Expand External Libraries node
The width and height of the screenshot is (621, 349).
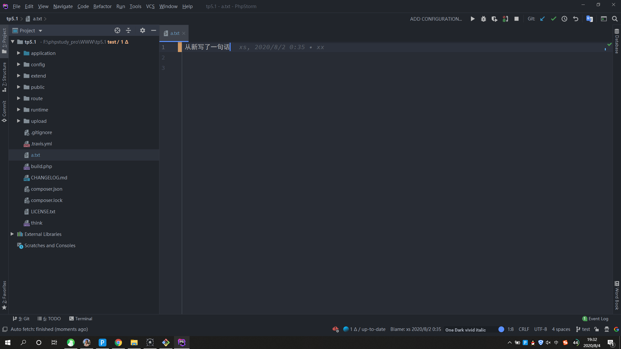coord(12,234)
